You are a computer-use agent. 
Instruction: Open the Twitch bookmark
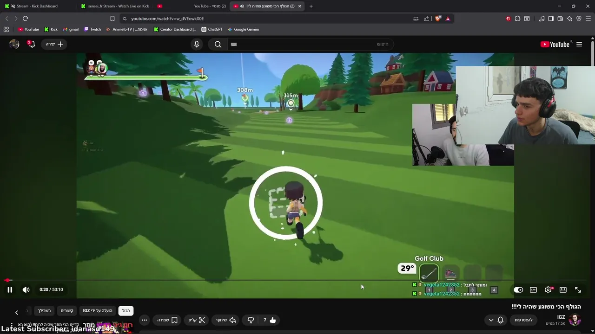pos(93,29)
